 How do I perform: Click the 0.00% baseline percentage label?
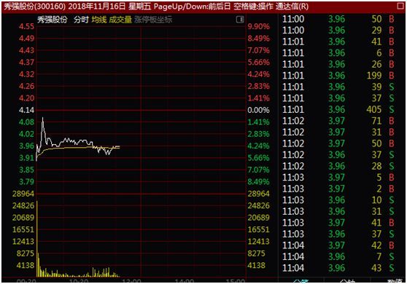(258, 110)
